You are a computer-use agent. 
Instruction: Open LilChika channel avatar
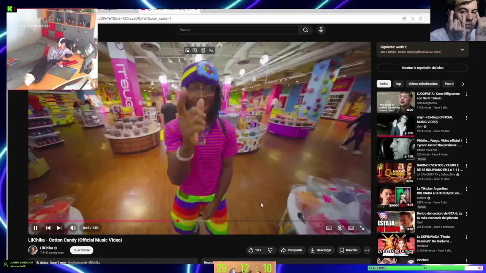tap(33, 250)
